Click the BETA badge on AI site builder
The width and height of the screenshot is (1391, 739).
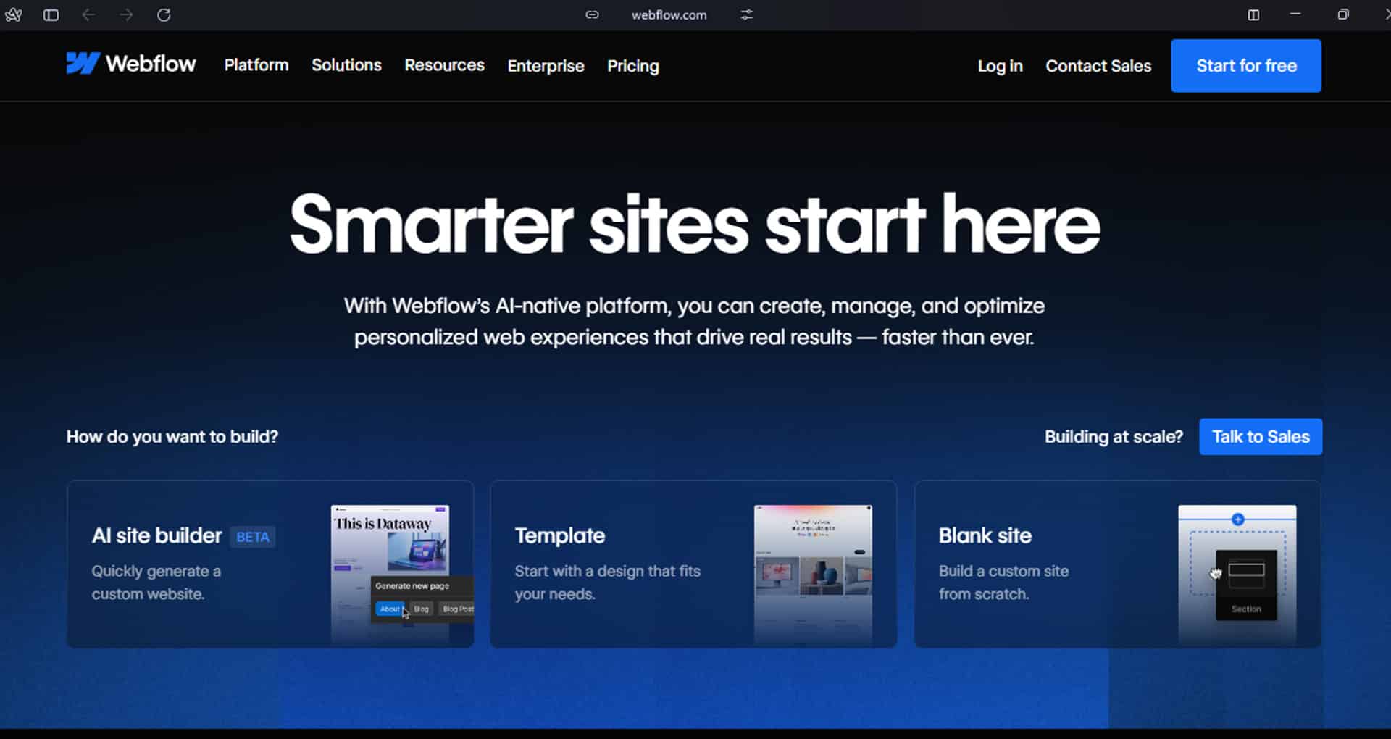253,537
